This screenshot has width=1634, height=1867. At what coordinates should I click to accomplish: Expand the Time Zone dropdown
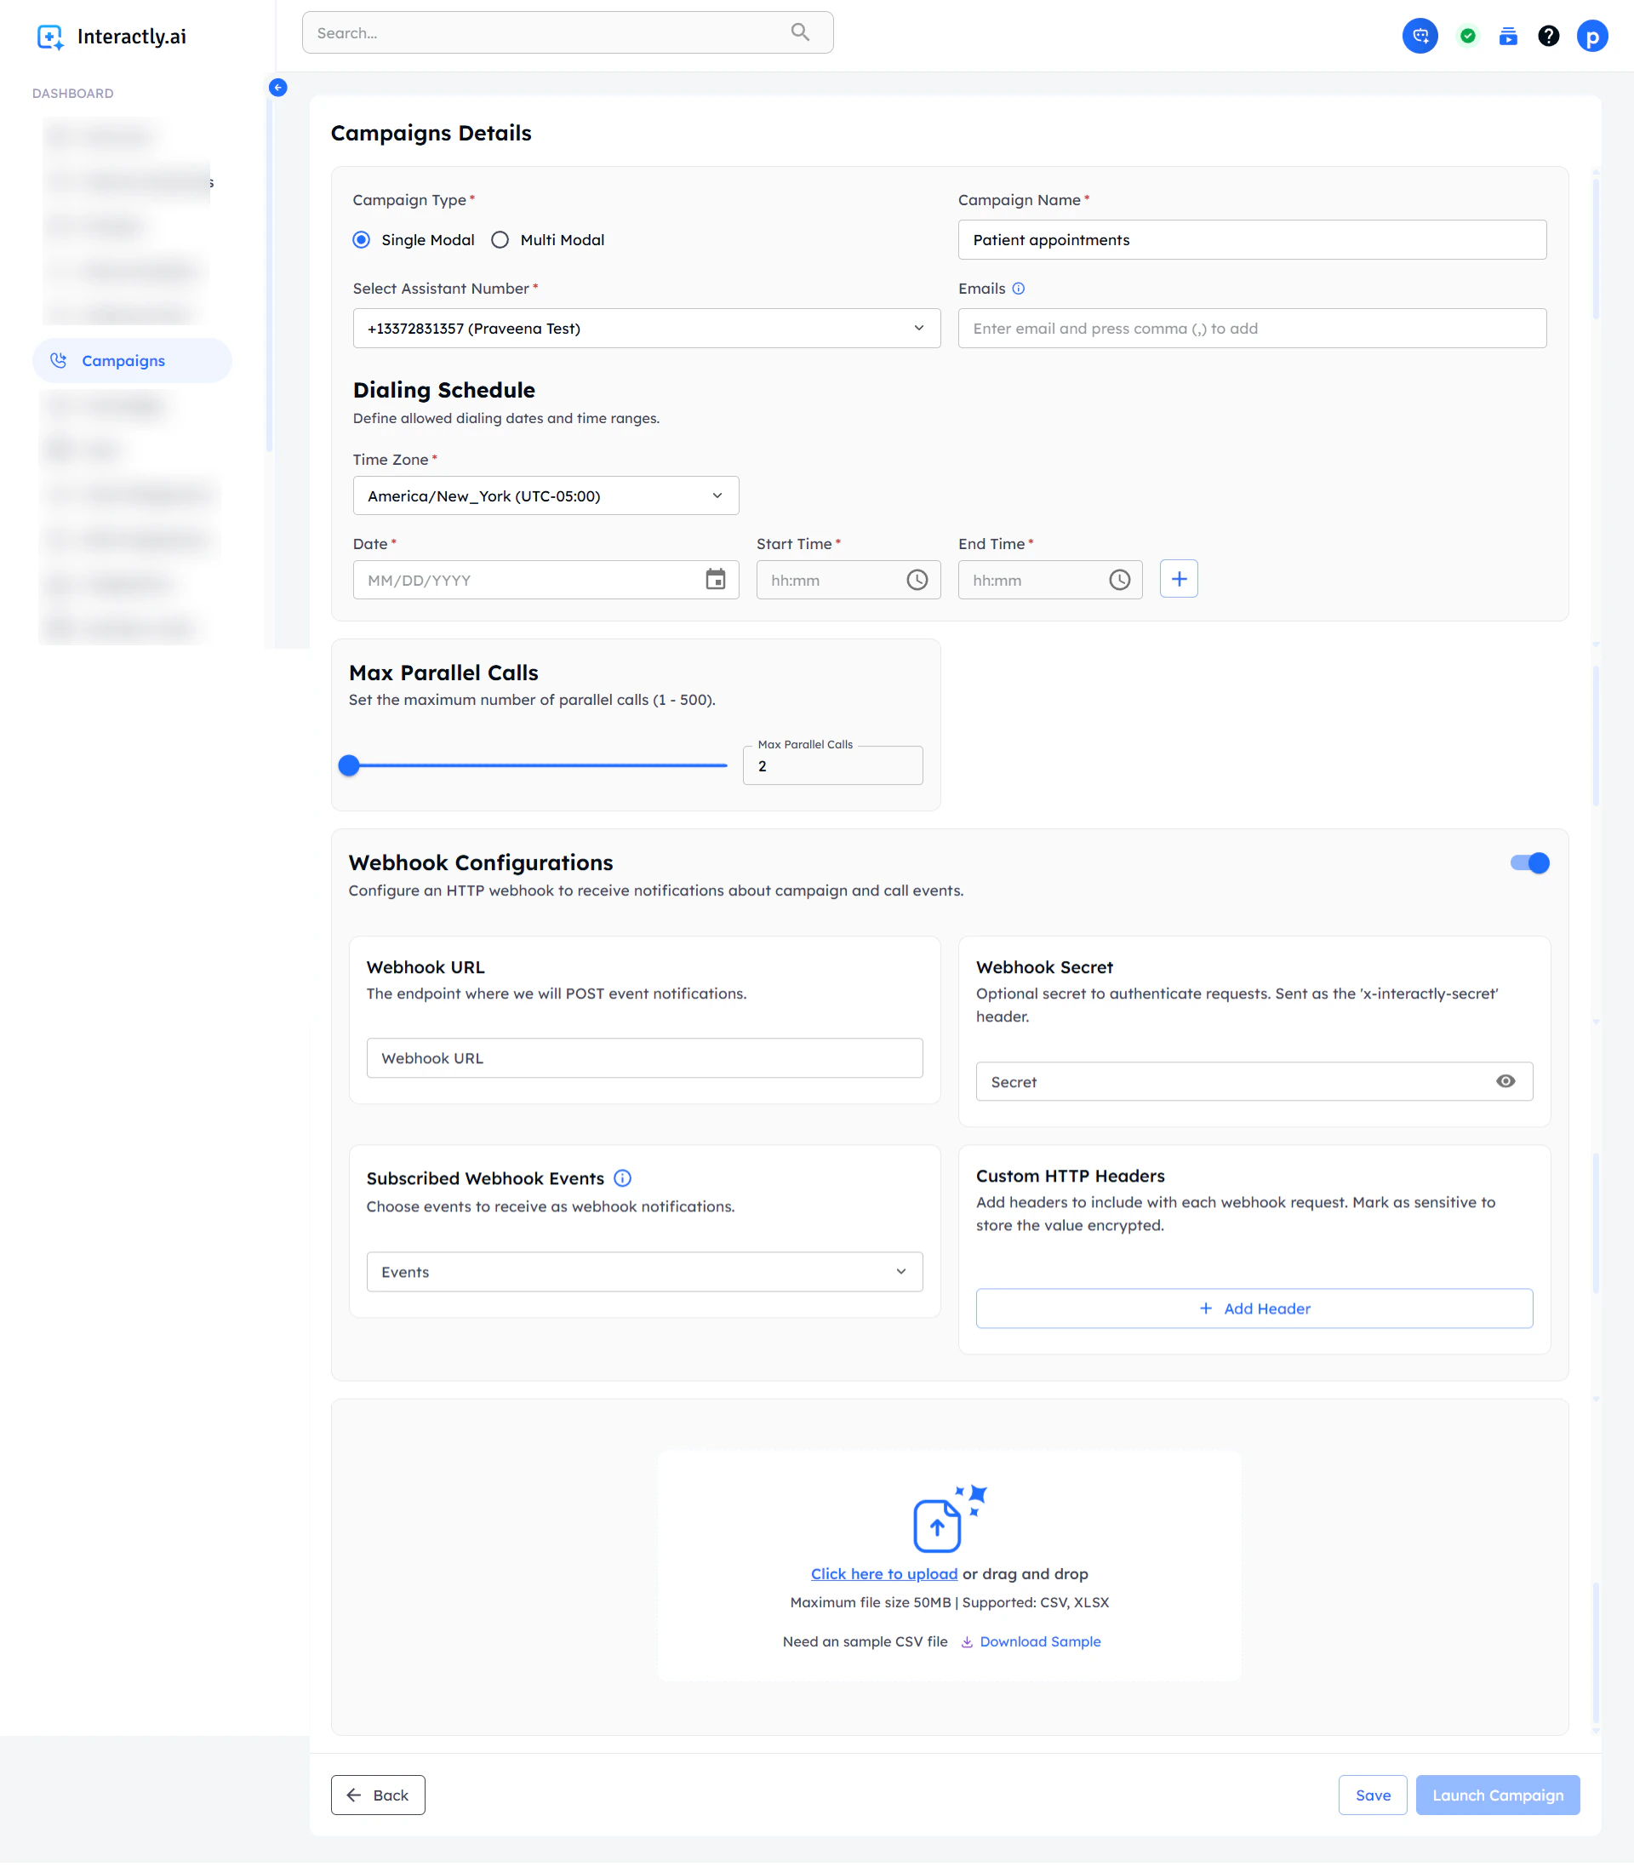(546, 495)
